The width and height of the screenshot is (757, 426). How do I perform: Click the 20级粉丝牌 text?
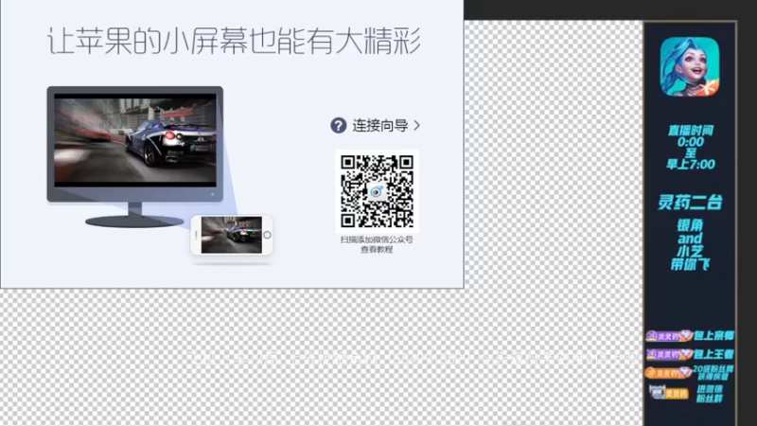713,368
